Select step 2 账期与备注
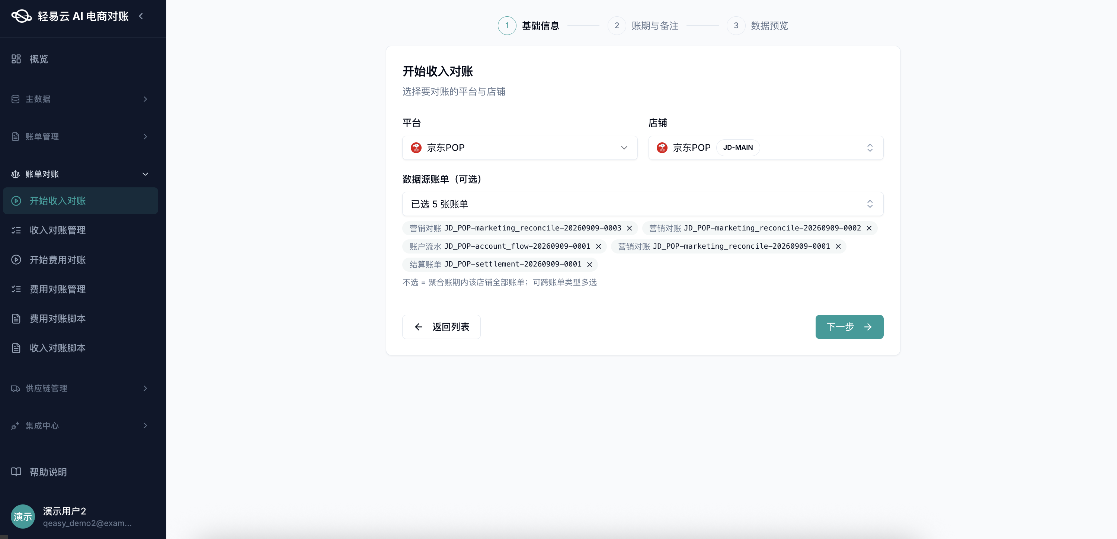This screenshot has height=539, width=1117. 643,26
